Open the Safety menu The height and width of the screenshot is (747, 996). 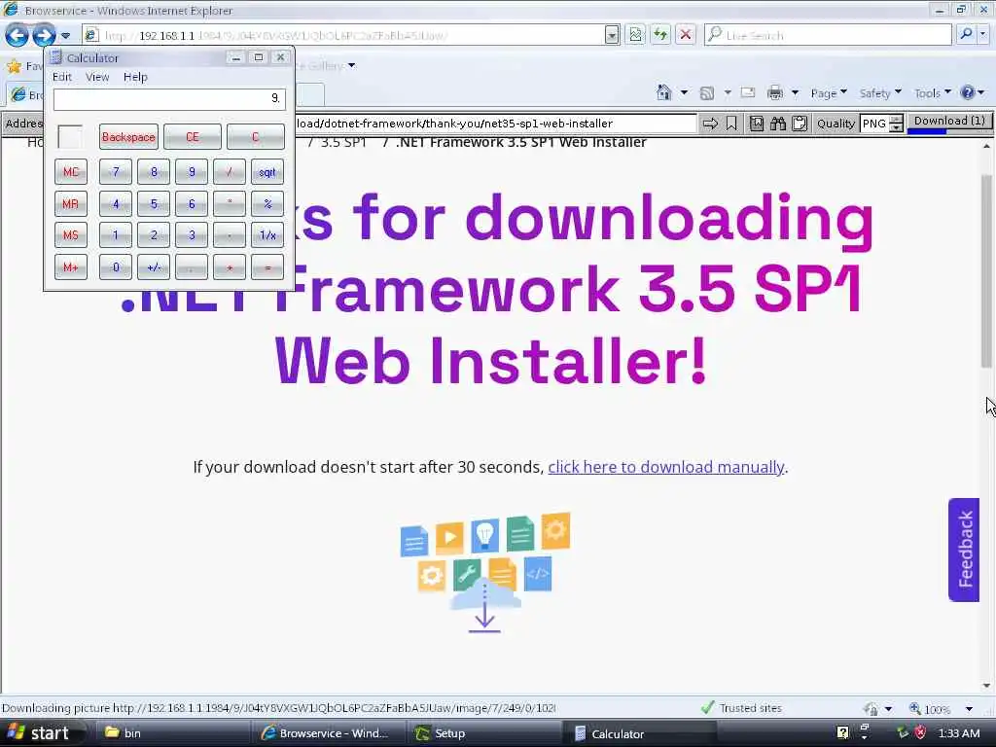pos(879,93)
